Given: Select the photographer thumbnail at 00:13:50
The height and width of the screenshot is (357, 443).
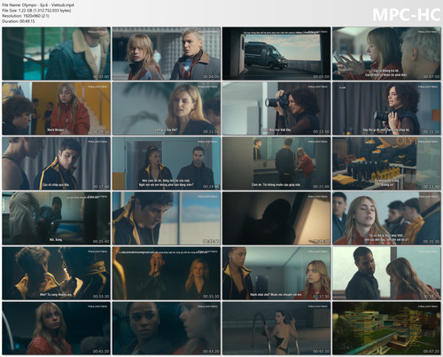Looking at the screenshot, I should (x=276, y=108).
